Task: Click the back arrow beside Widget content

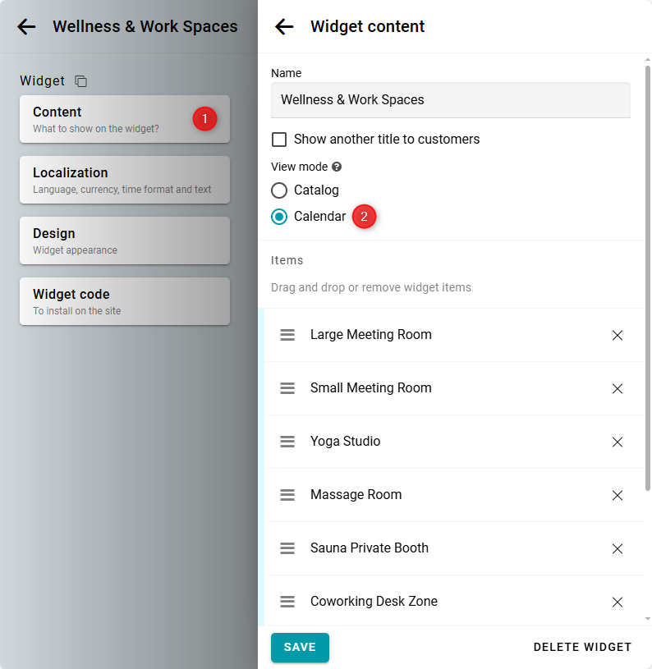Action: tap(284, 27)
